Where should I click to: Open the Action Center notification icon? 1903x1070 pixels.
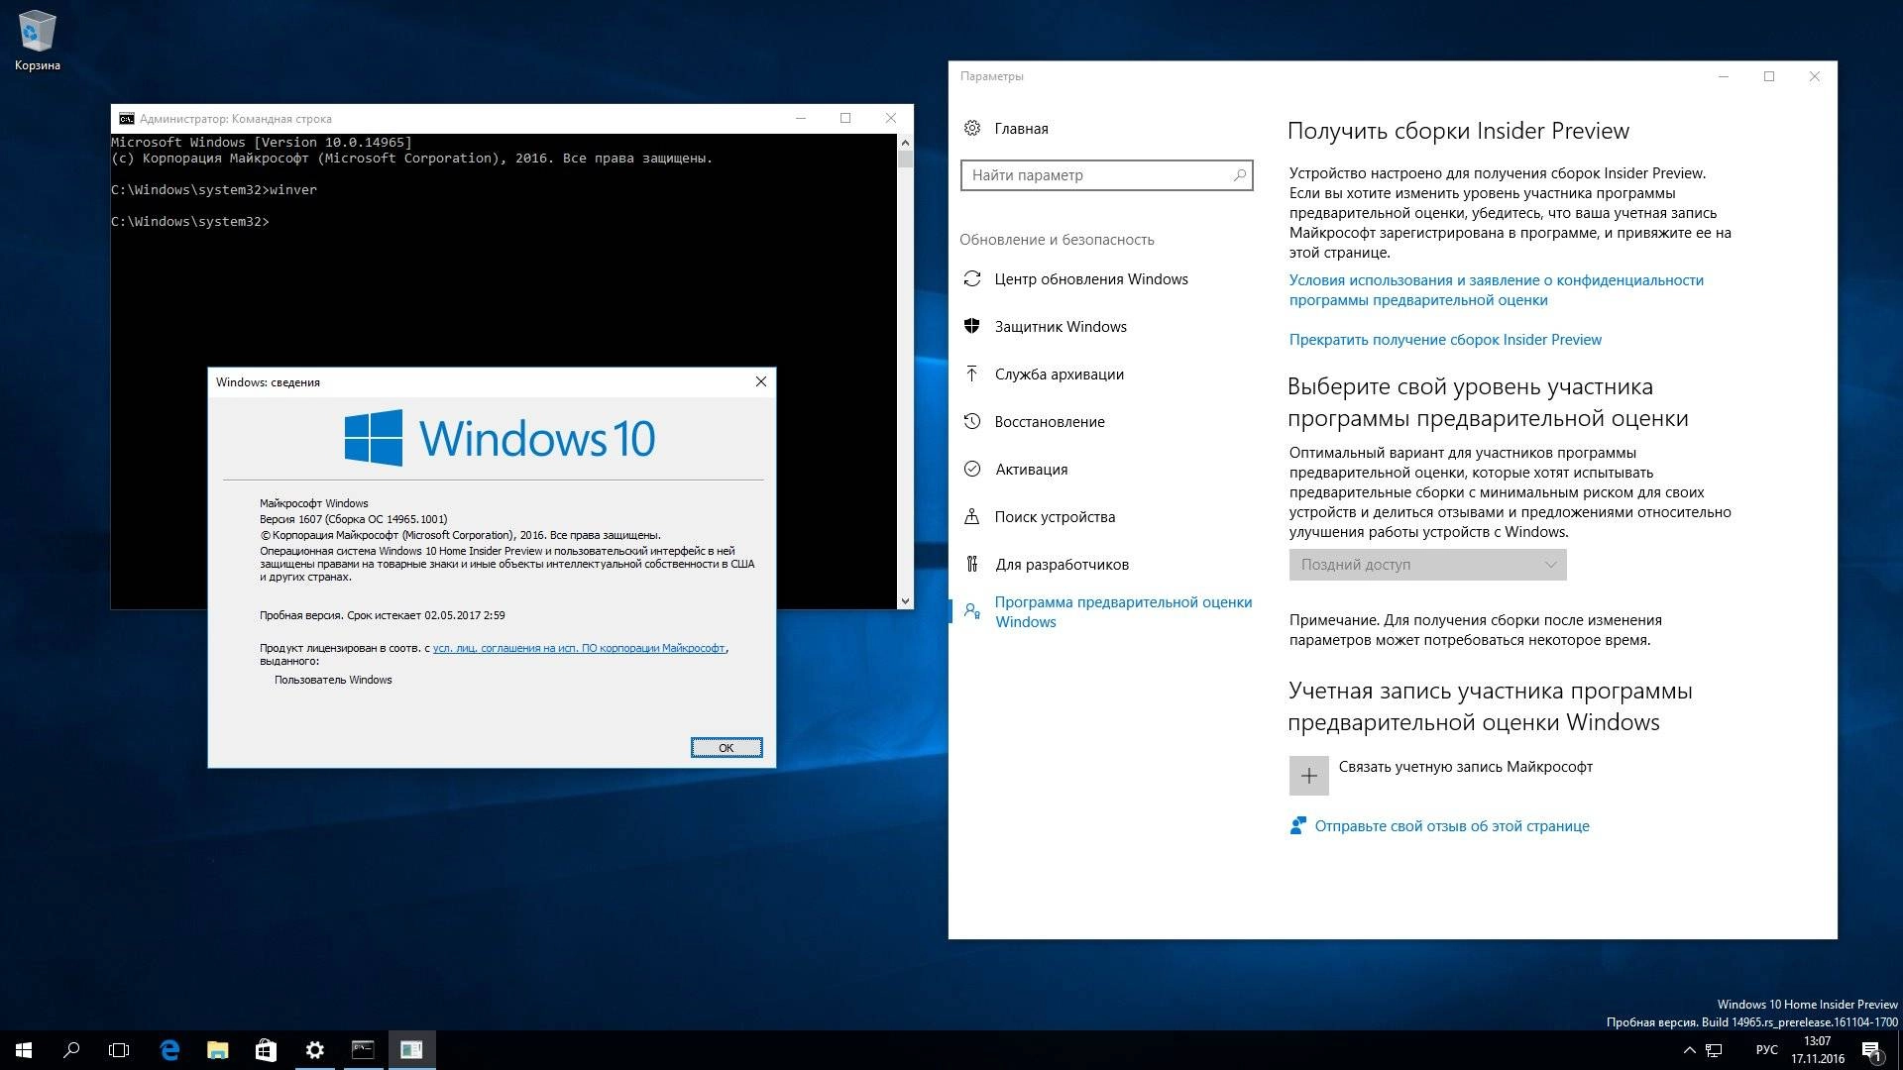pyautogui.click(x=1871, y=1050)
